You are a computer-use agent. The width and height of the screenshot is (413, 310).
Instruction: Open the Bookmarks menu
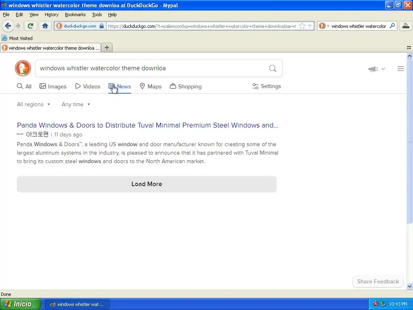[75, 15]
